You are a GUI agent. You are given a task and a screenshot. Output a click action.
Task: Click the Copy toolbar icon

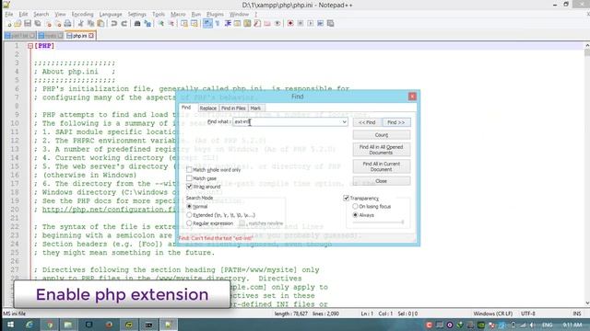(90, 24)
